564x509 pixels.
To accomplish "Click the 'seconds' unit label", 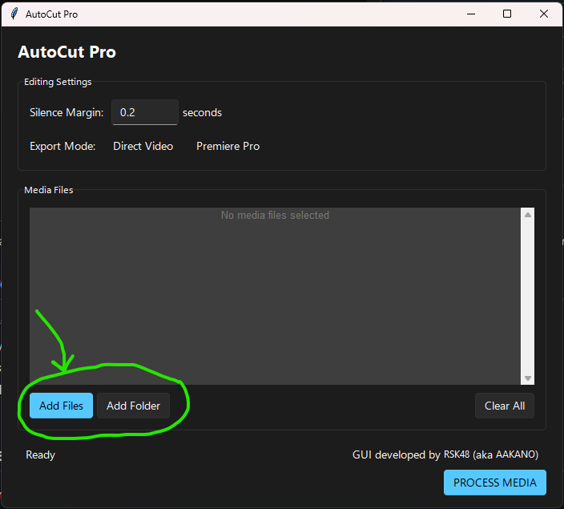I will [x=202, y=113].
